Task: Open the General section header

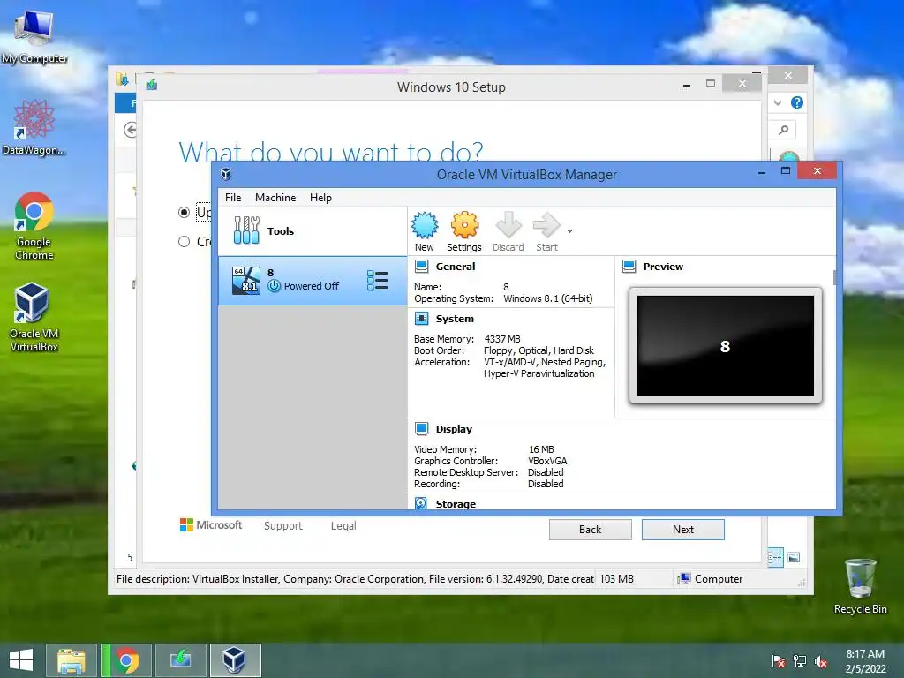Action: click(x=456, y=267)
